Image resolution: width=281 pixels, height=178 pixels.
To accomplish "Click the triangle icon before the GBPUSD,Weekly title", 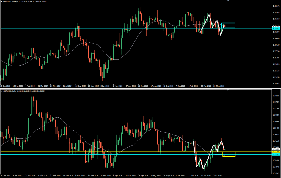I will [x=2, y=2].
